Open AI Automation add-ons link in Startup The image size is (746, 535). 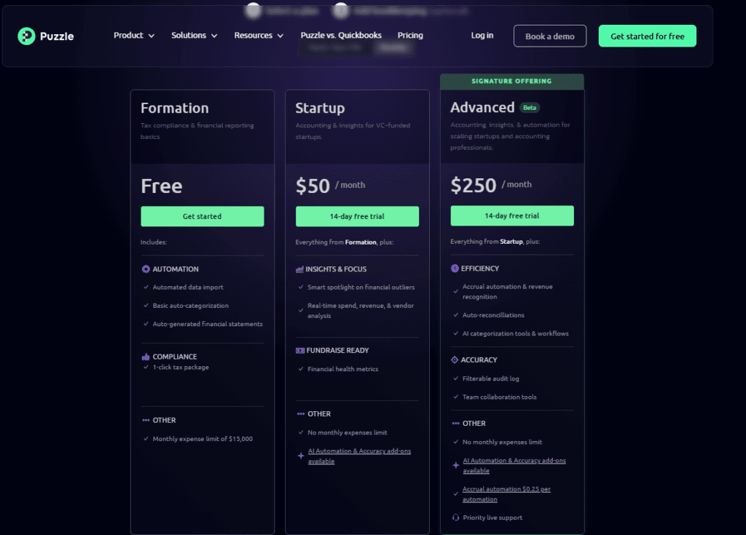coord(359,456)
